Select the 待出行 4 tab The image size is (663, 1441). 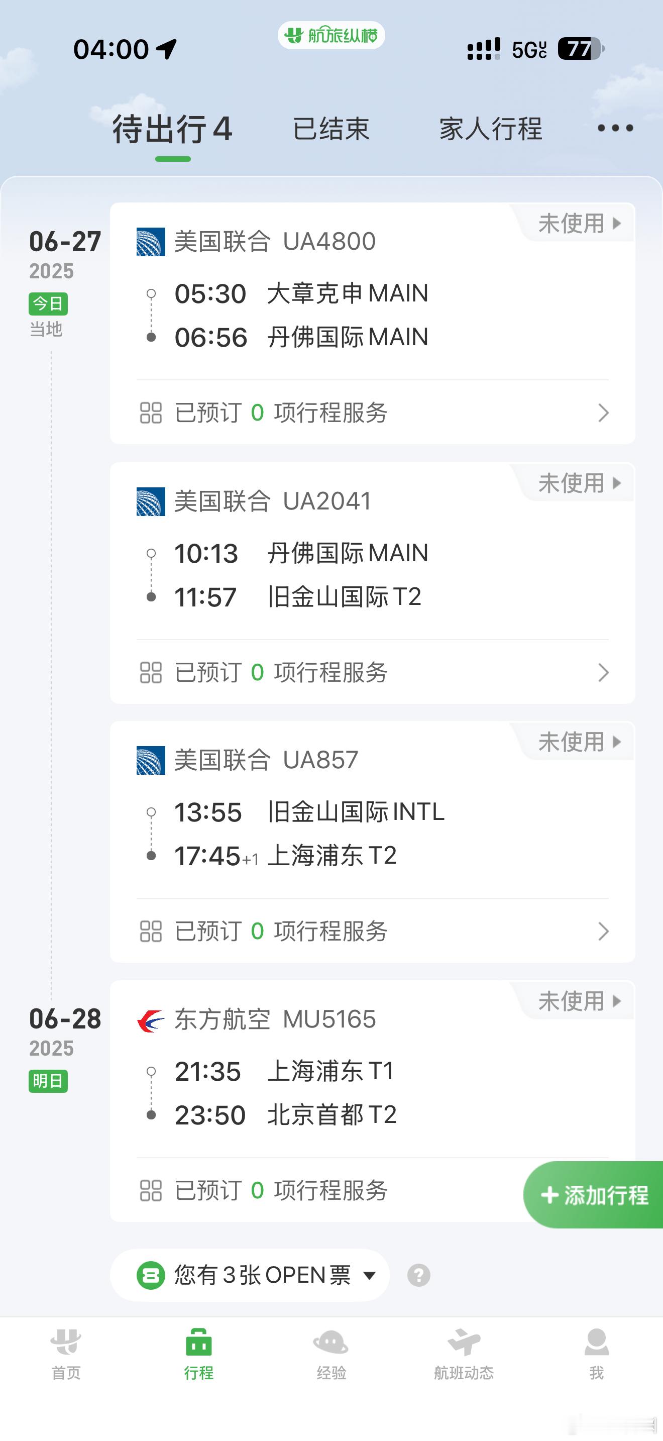[x=172, y=129]
